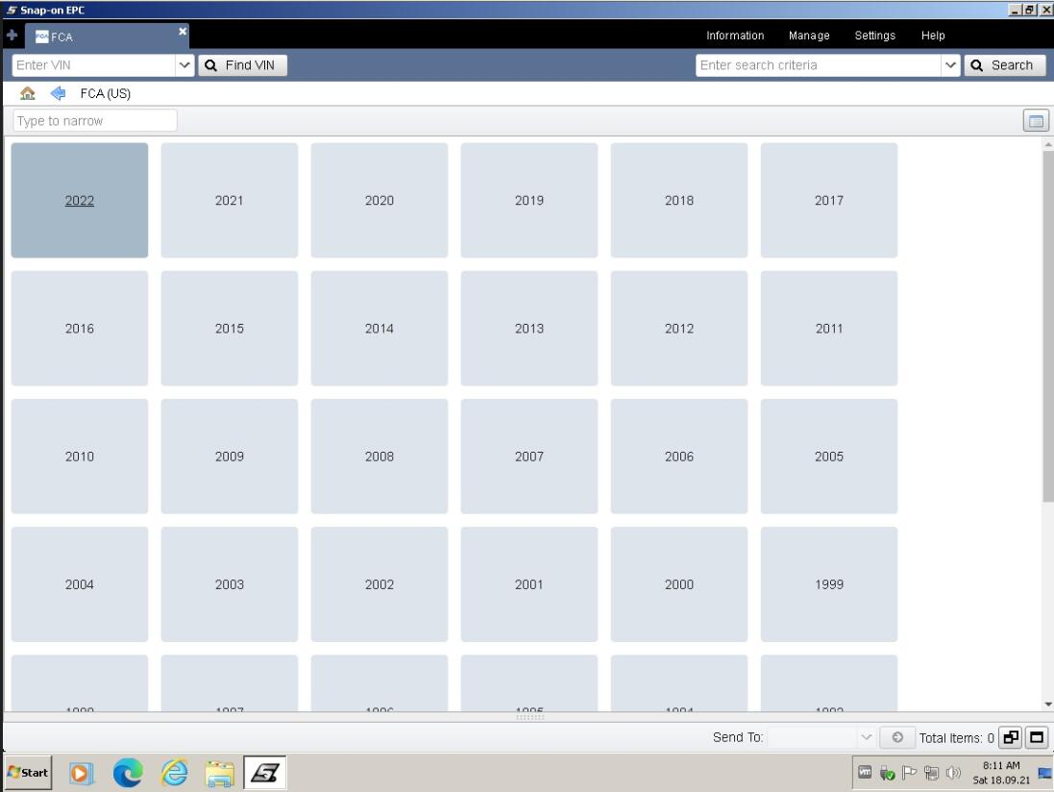Select the 2004 year tile
This screenshot has width=1054, height=792.
pyautogui.click(x=80, y=584)
